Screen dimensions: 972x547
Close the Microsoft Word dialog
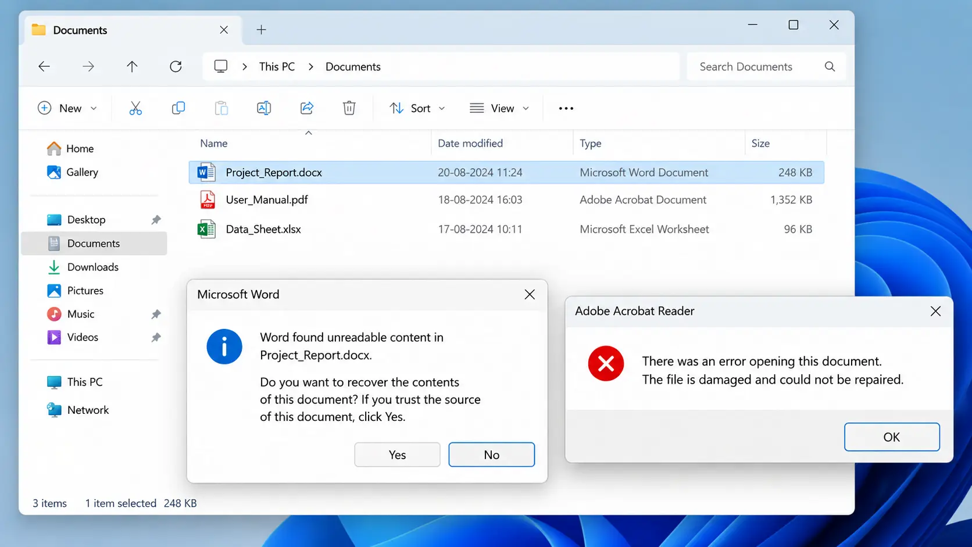pyautogui.click(x=530, y=295)
